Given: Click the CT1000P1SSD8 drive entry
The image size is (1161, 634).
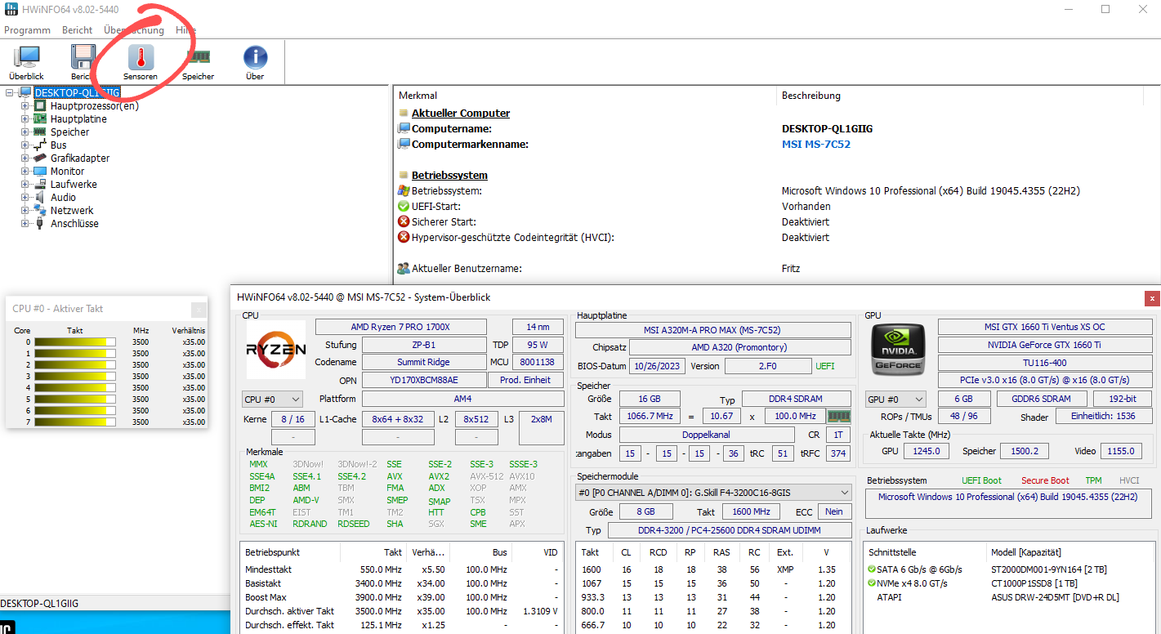Looking at the screenshot, I should click(1034, 583).
